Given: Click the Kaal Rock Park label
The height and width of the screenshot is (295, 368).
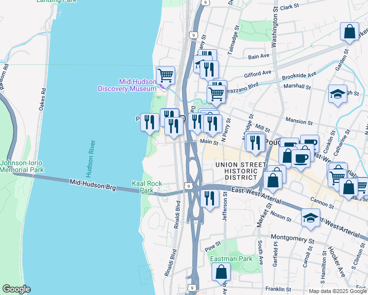Looking at the screenshot, I should [147, 187].
